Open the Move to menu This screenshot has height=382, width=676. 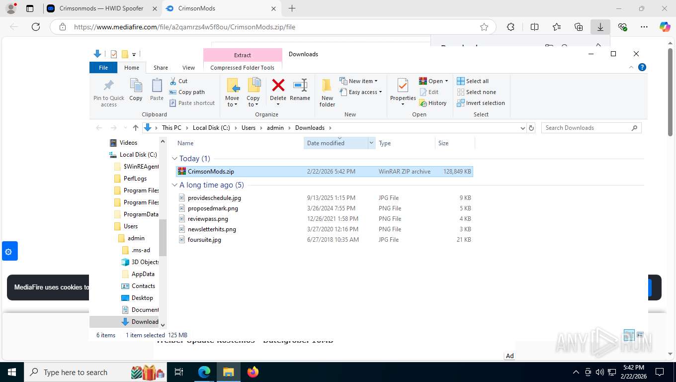(x=232, y=93)
